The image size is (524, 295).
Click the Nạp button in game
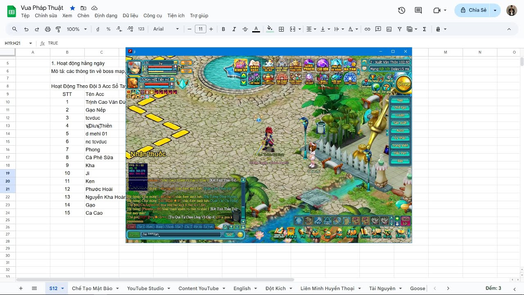tap(400, 100)
